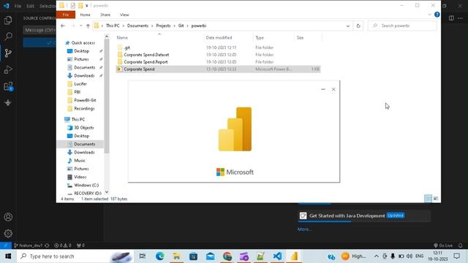
Task: Click navigation pane scroll up arrow
Action: (x=107, y=37)
